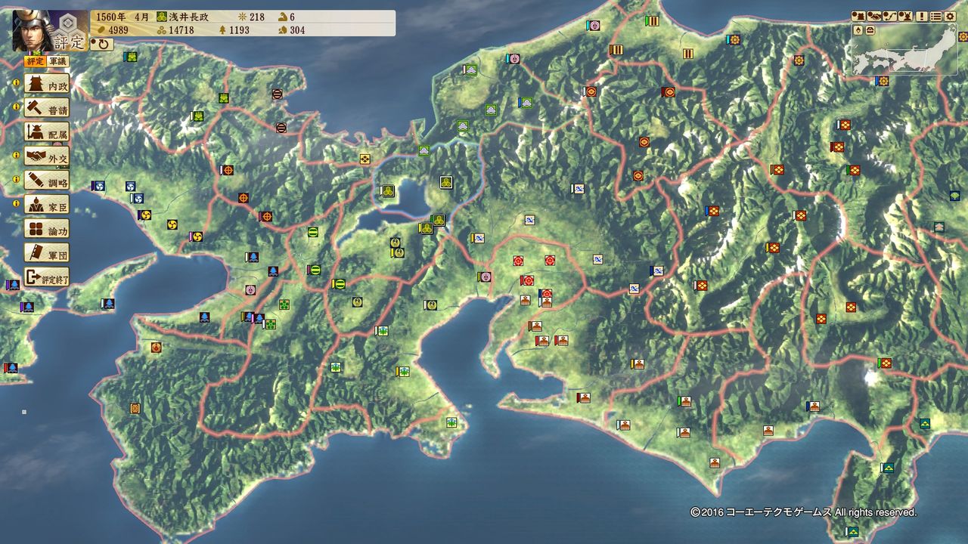Switch to the 評定 tab
The height and width of the screenshot is (544, 968).
tap(35, 61)
